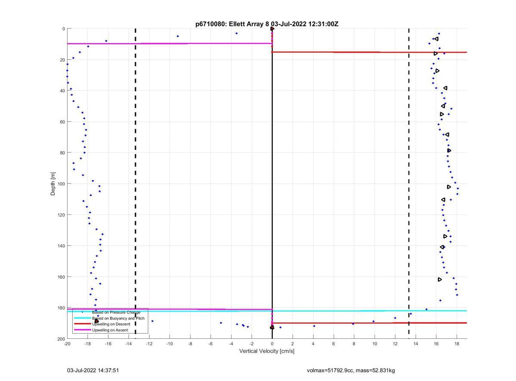
Task: Click depth-axis tick label '200'
Action: pos(61,339)
